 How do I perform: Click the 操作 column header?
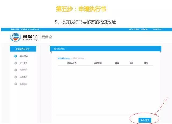tap(146, 63)
